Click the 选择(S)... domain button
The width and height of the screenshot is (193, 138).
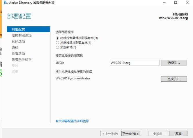tap(174, 63)
